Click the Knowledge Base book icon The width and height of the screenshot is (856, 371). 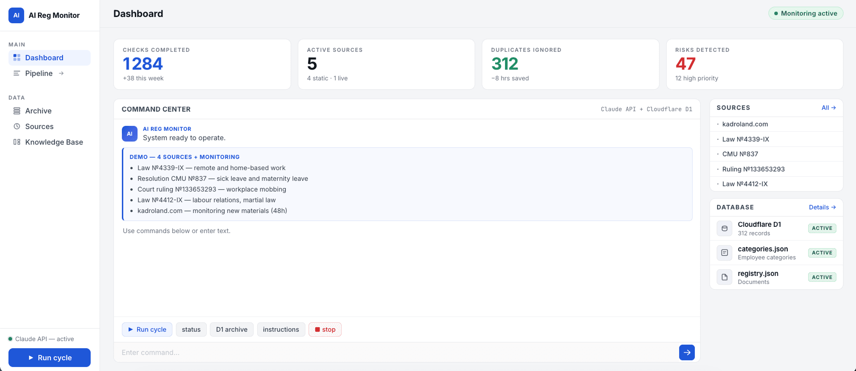coord(17,142)
